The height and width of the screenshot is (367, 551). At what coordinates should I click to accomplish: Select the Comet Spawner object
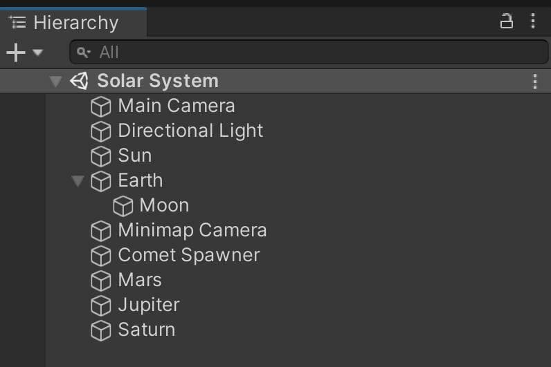(x=175, y=256)
